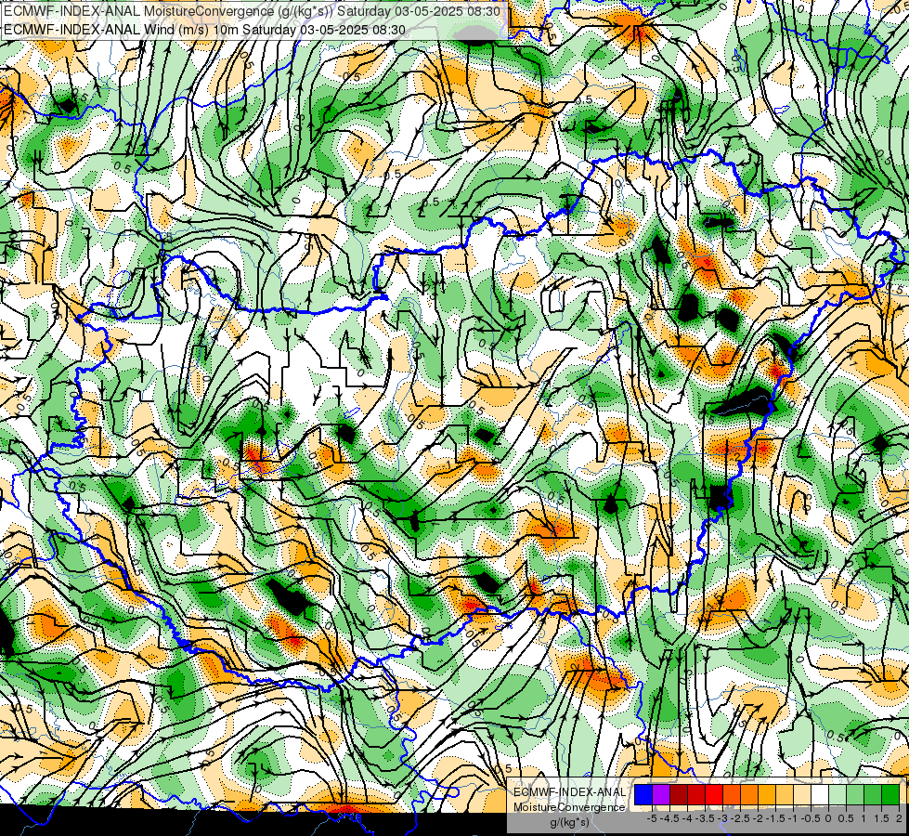Click the legend tick label 1.5
This screenshot has width=909, height=836.
[880, 818]
